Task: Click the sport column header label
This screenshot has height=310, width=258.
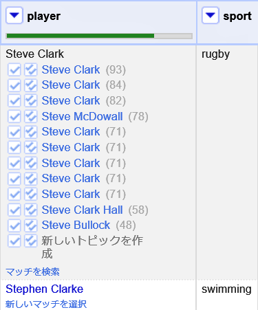Action: tap(237, 16)
